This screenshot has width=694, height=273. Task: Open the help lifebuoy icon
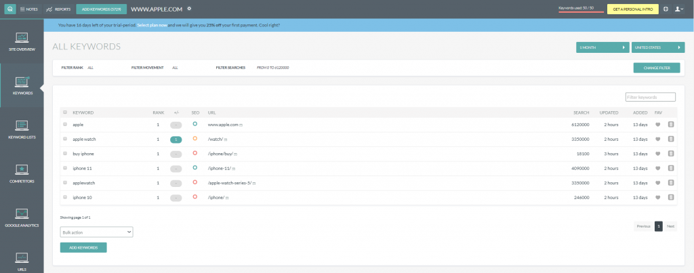pyautogui.click(x=666, y=9)
